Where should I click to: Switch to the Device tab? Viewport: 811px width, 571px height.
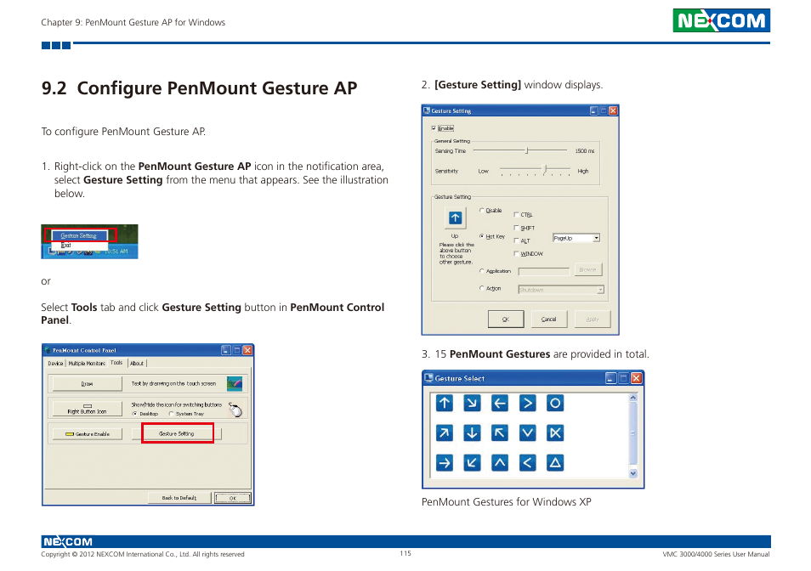tap(55, 364)
